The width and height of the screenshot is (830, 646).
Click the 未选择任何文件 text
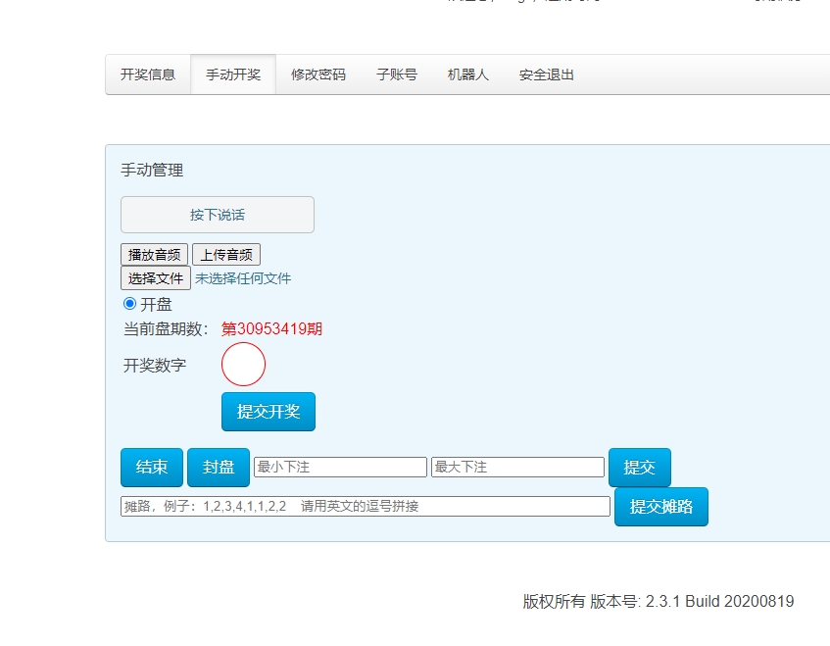[243, 278]
